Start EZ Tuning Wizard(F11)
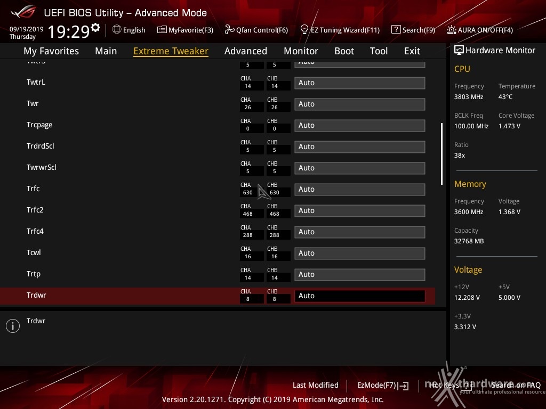This screenshot has width=546, height=409. coord(345,30)
